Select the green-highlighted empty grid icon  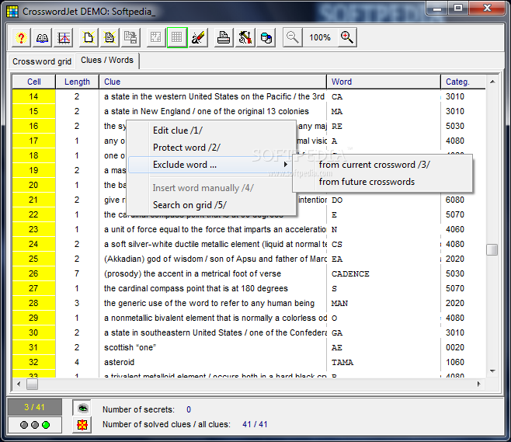[177, 38]
